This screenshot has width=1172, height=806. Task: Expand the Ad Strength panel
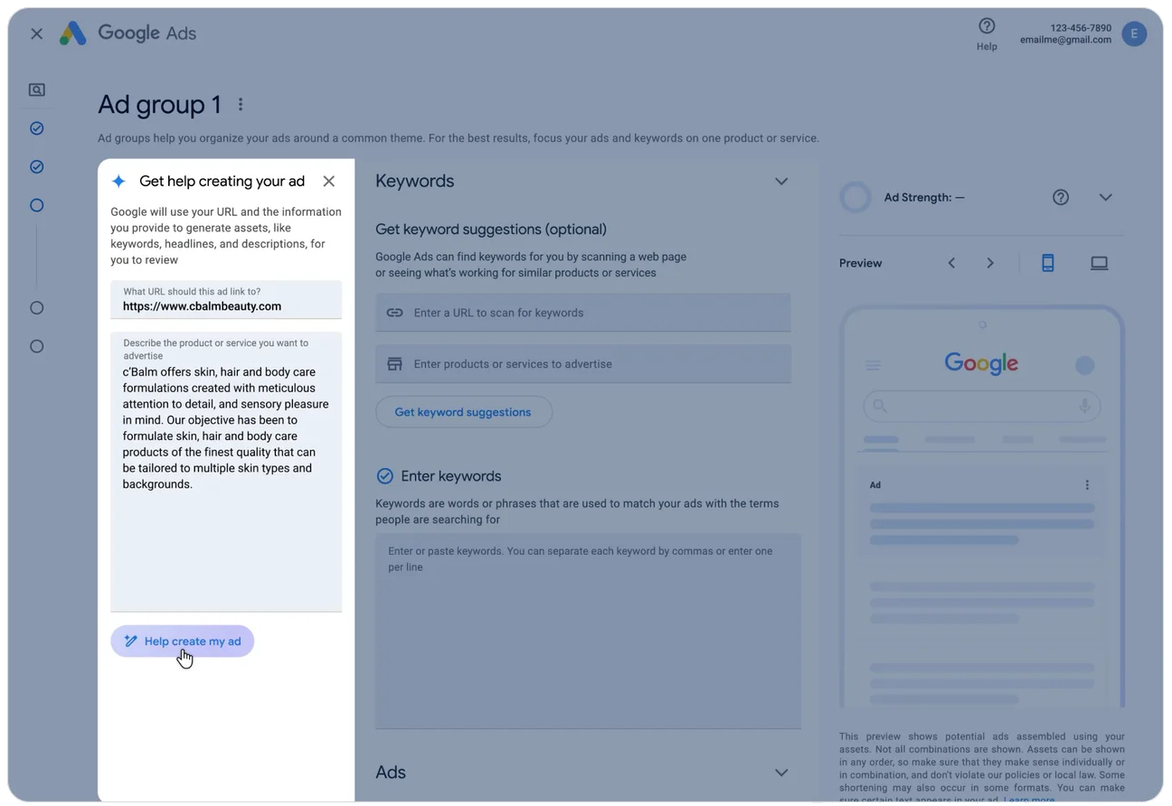click(x=1105, y=196)
